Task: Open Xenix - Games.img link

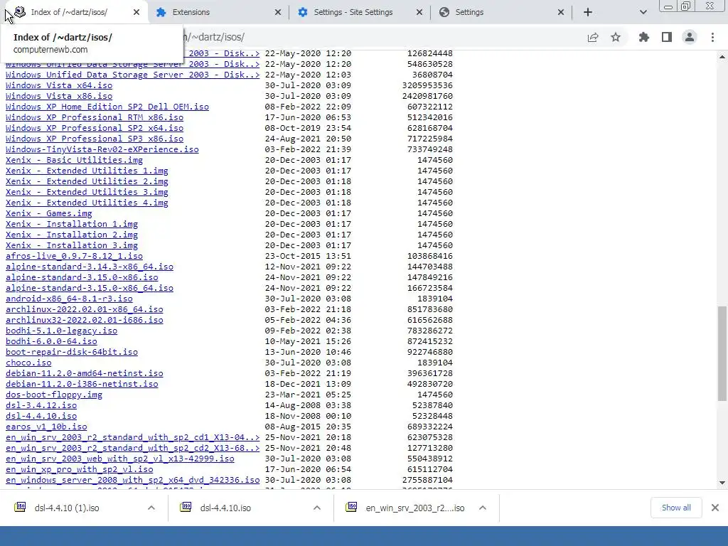Action: pyautogui.click(x=49, y=213)
